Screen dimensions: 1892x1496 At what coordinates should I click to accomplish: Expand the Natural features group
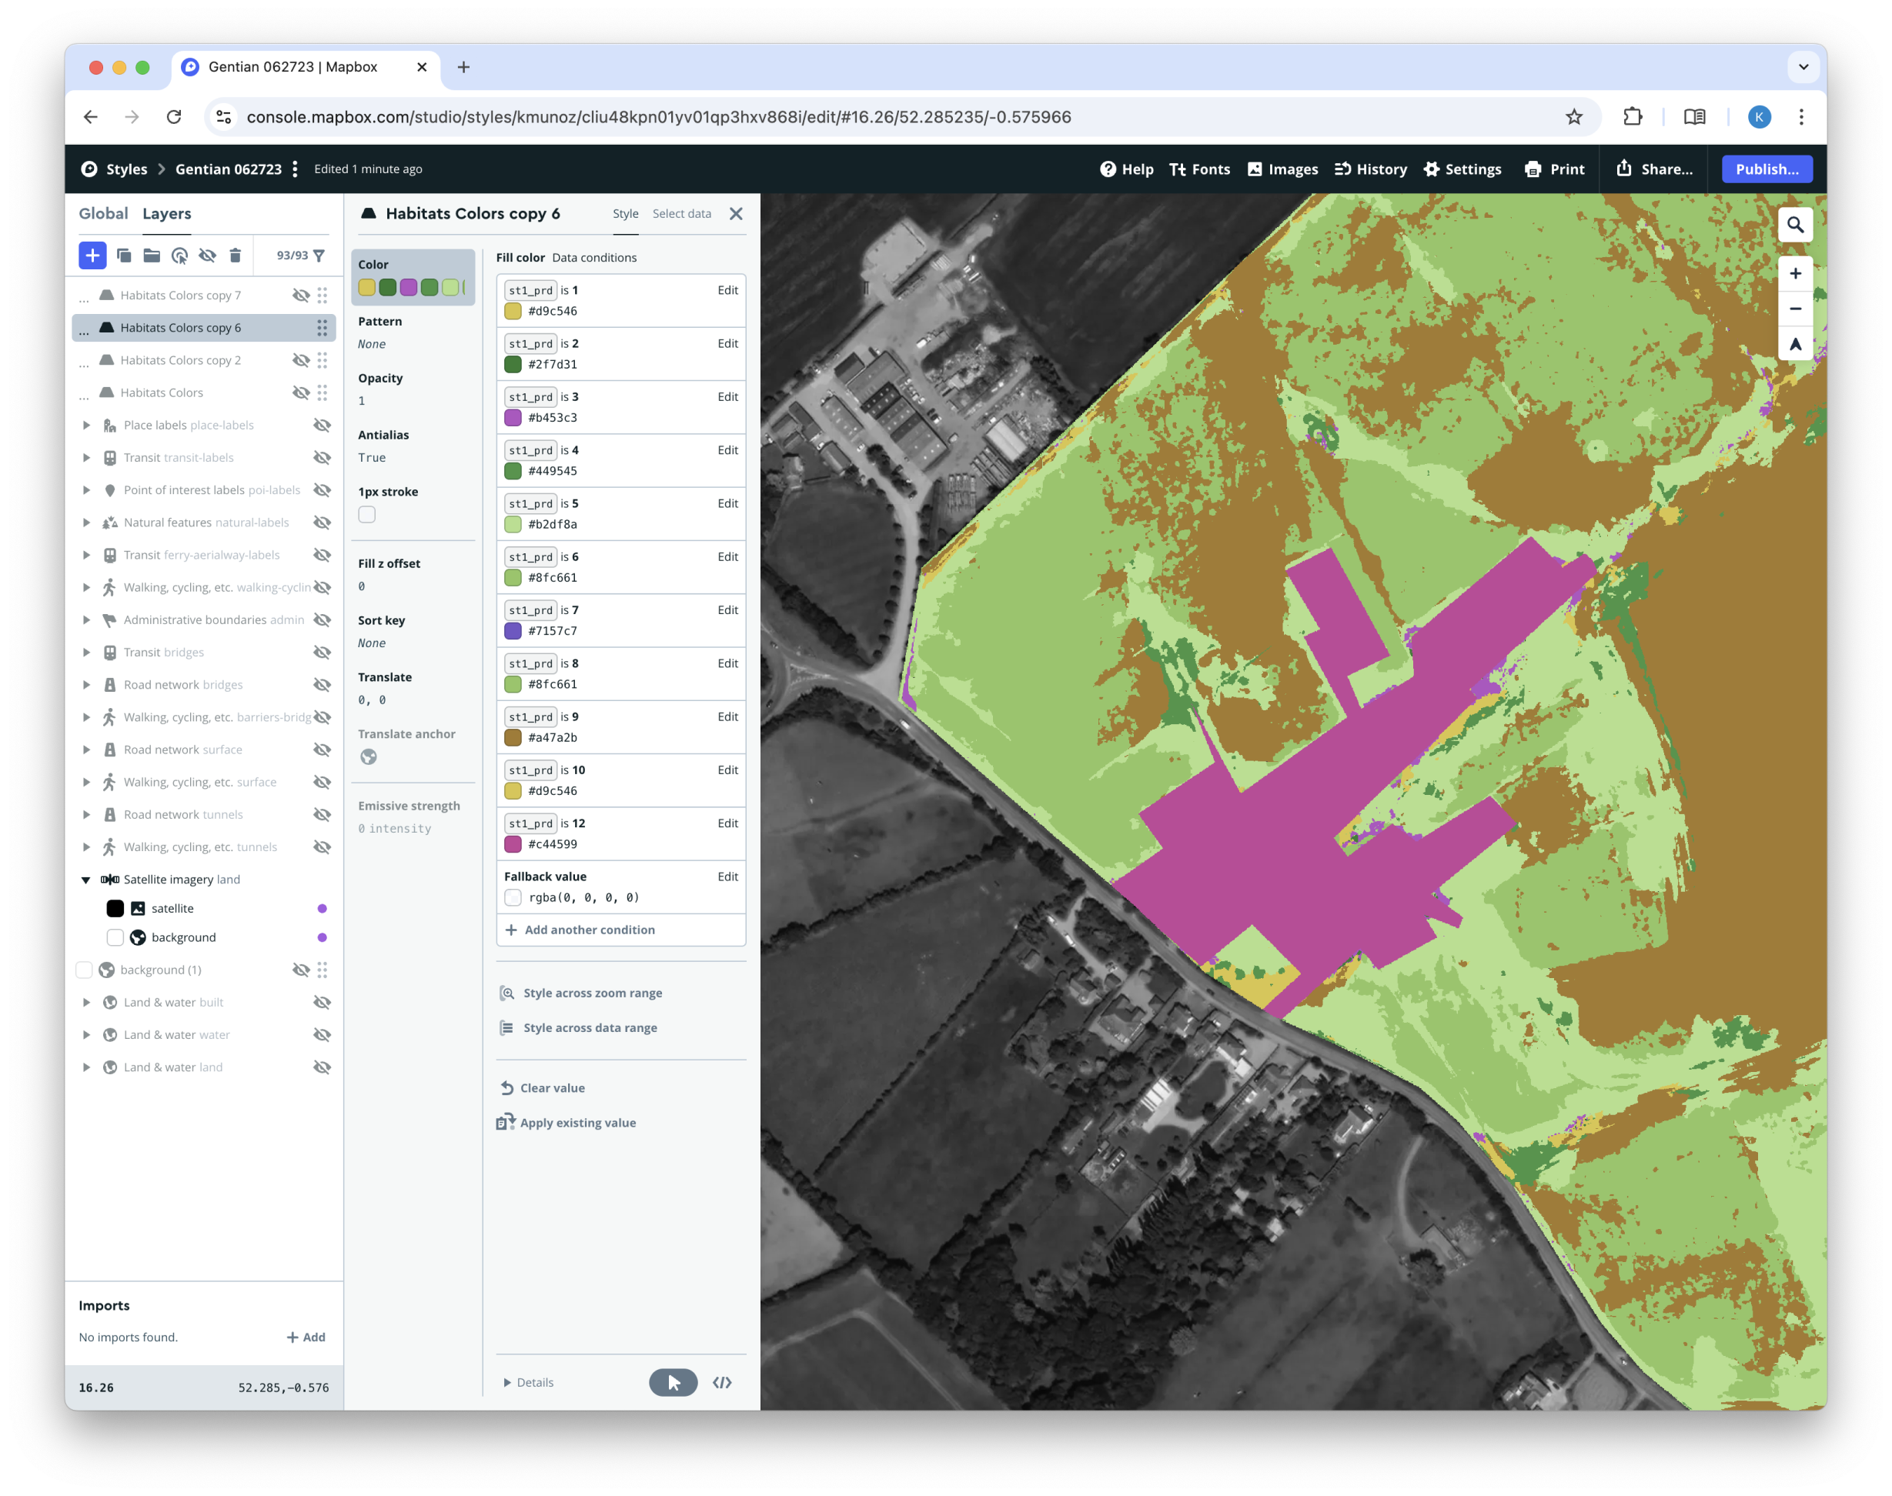86,522
